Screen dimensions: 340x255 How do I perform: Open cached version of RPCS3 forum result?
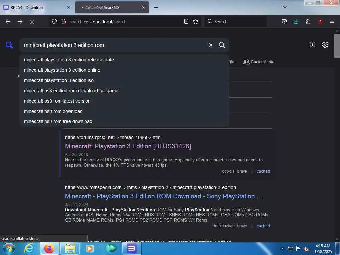tap(263, 171)
